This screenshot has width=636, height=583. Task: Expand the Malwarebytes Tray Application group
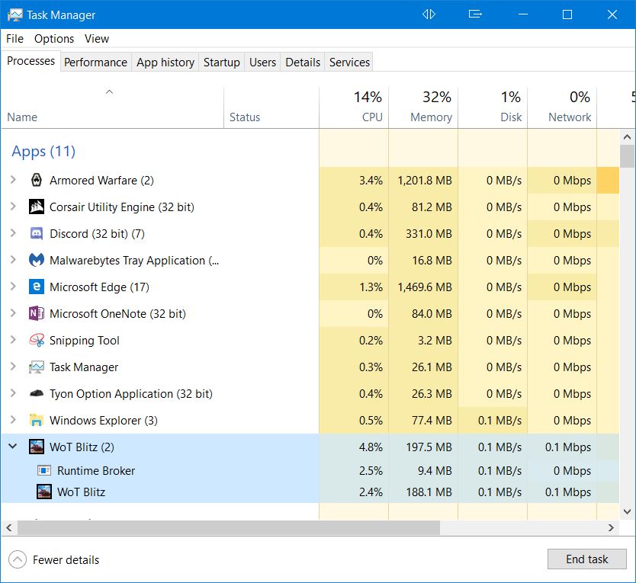tap(13, 260)
